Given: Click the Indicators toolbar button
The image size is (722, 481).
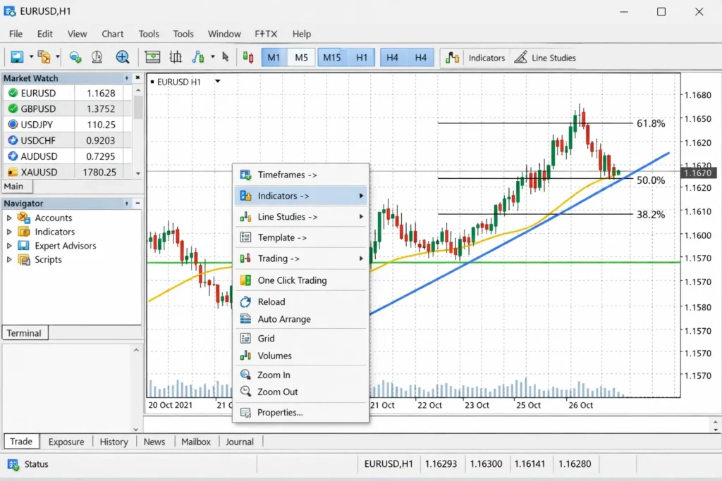Looking at the screenshot, I should click(x=487, y=57).
